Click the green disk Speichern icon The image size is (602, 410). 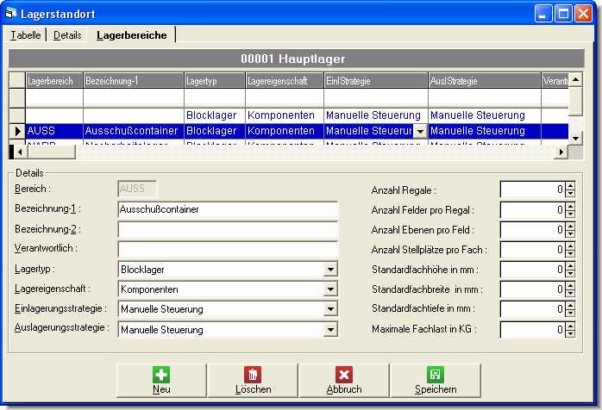click(x=436, y=375)
